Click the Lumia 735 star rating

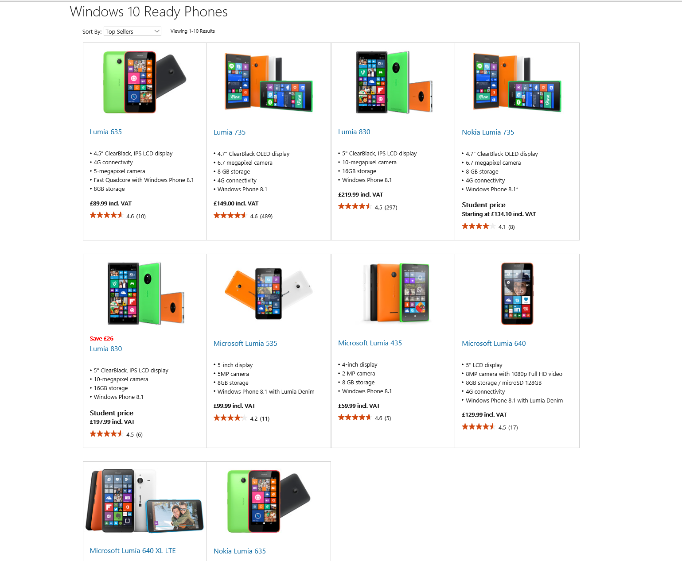230,216
